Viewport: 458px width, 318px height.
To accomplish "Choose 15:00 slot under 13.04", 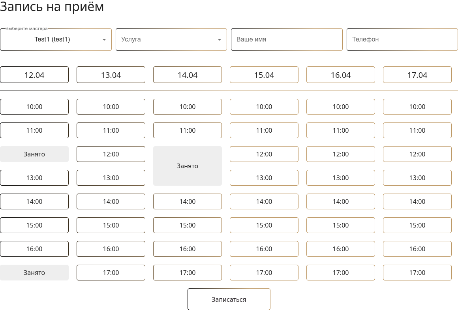I will coord(111,225).
